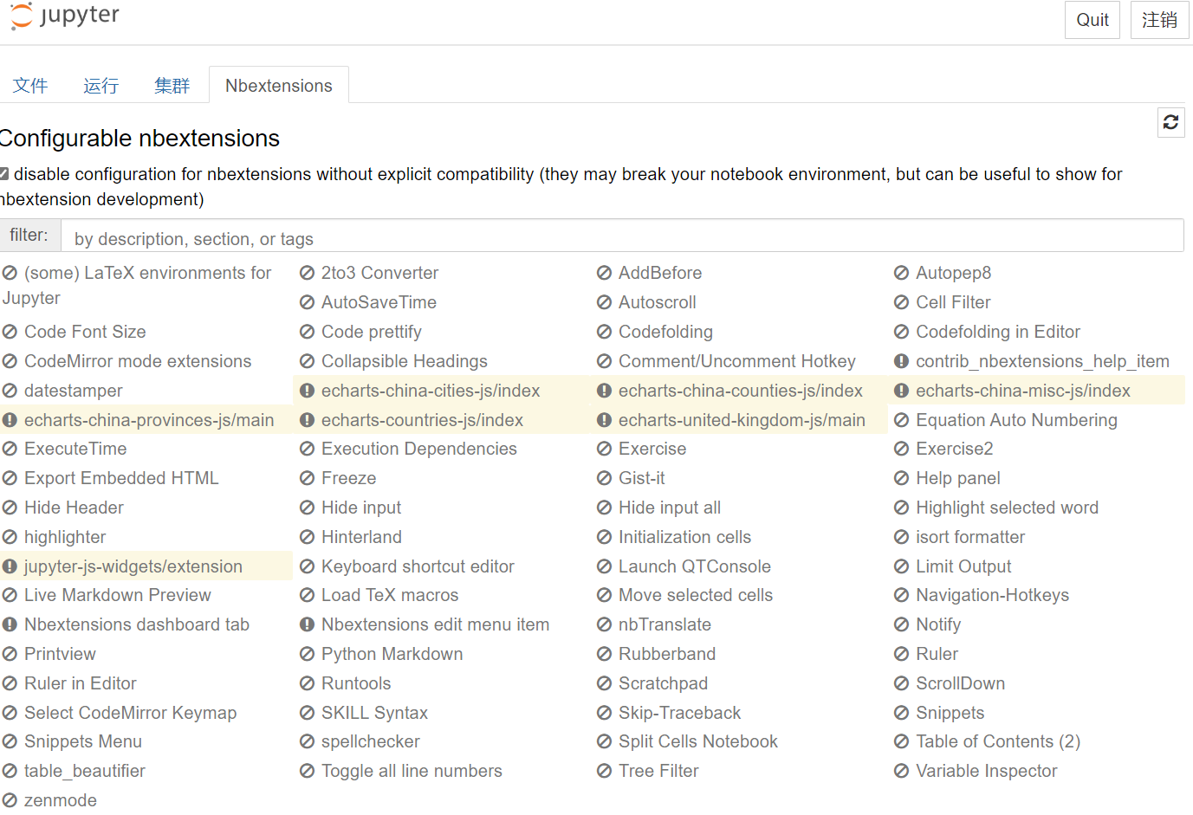Click the 注销 logout button
Screen dimensions: 1193x815
[x=1159, y=20]
